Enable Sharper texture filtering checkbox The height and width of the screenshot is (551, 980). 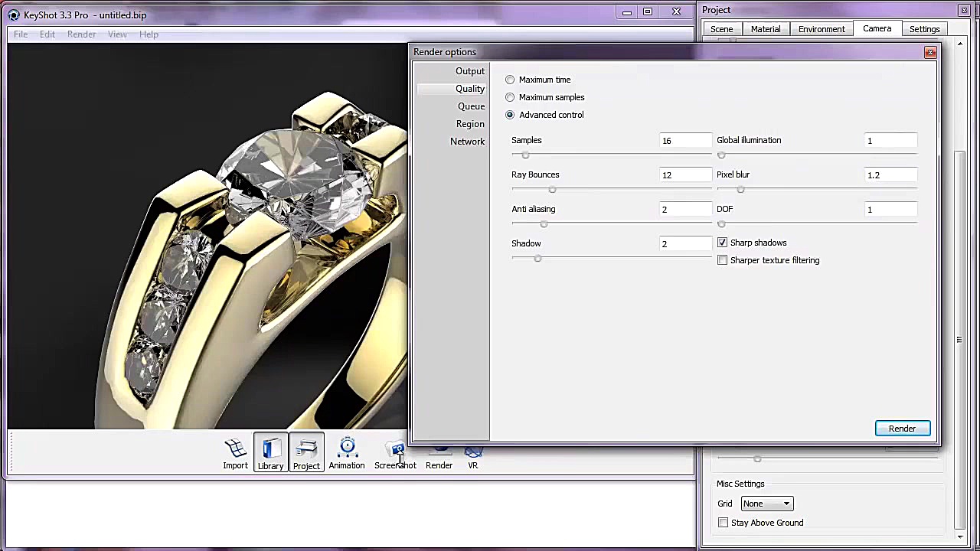pyautogui.click(x=722, y=260)
